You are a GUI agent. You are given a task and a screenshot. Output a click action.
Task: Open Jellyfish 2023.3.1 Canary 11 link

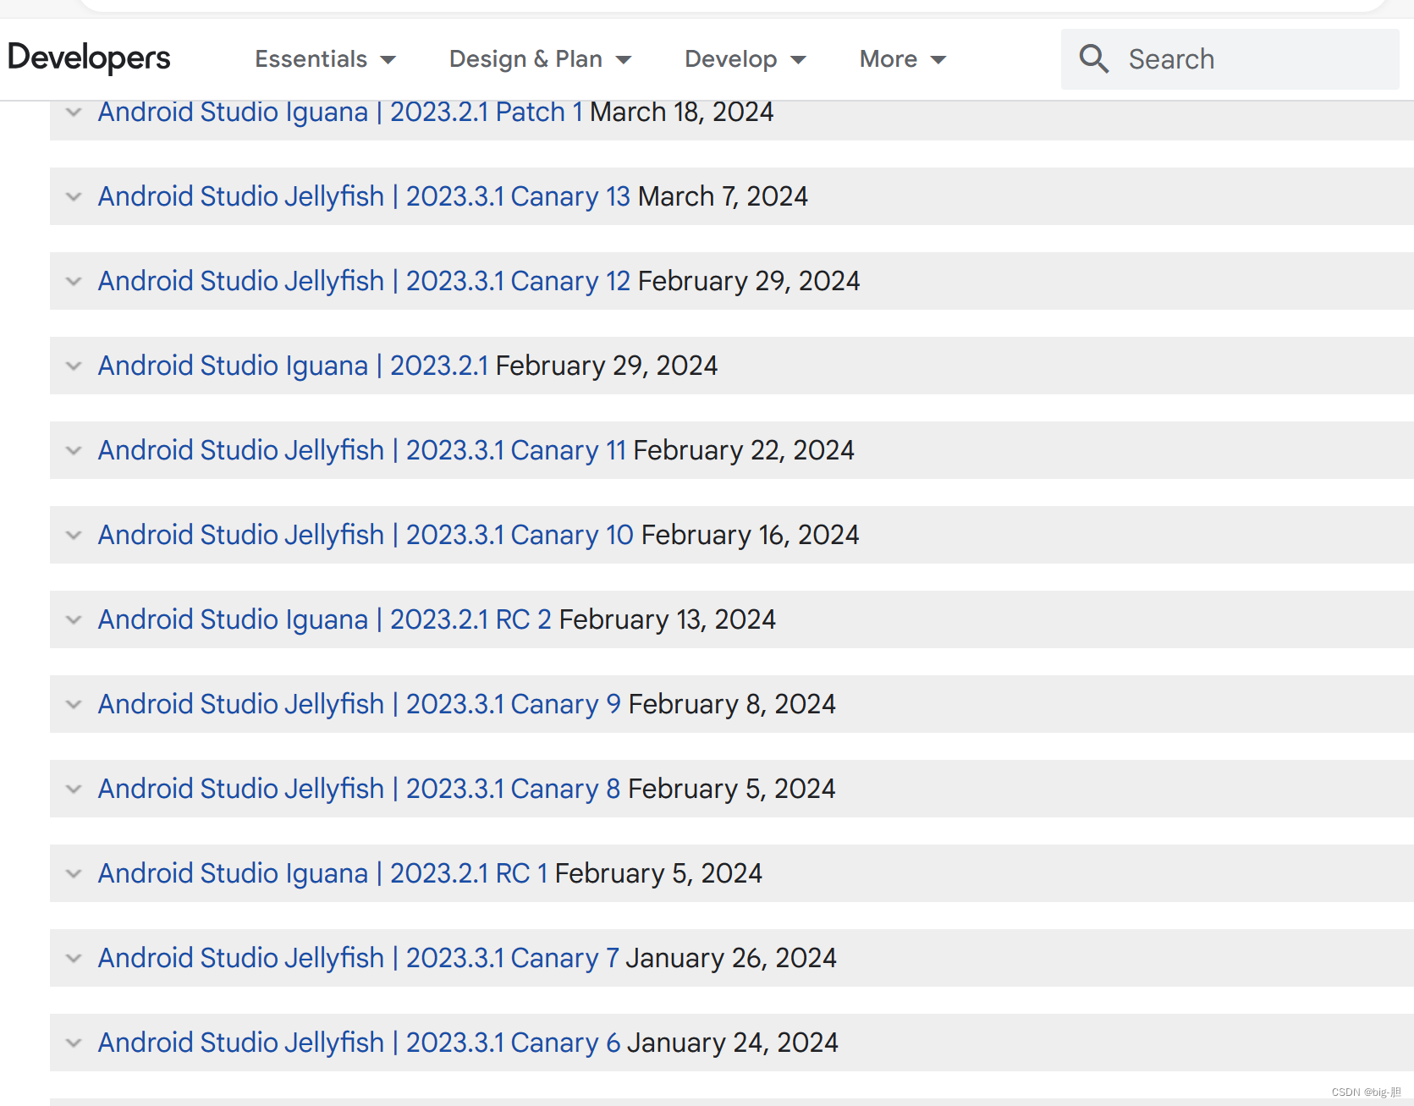[x=361, y=450]
